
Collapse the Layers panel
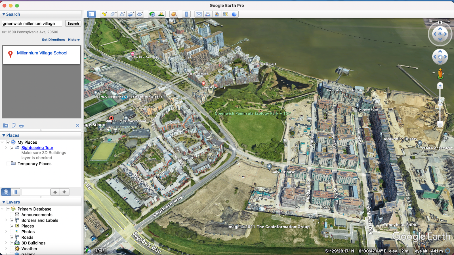(x=4, y=202)
